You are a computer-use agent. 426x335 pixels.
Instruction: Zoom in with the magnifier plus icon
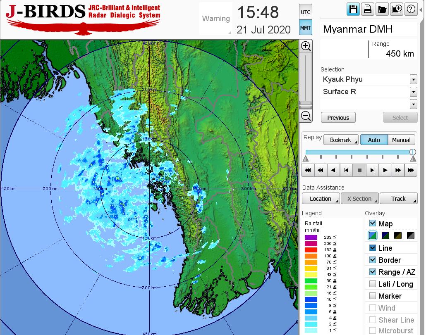[x=306, y=46]
